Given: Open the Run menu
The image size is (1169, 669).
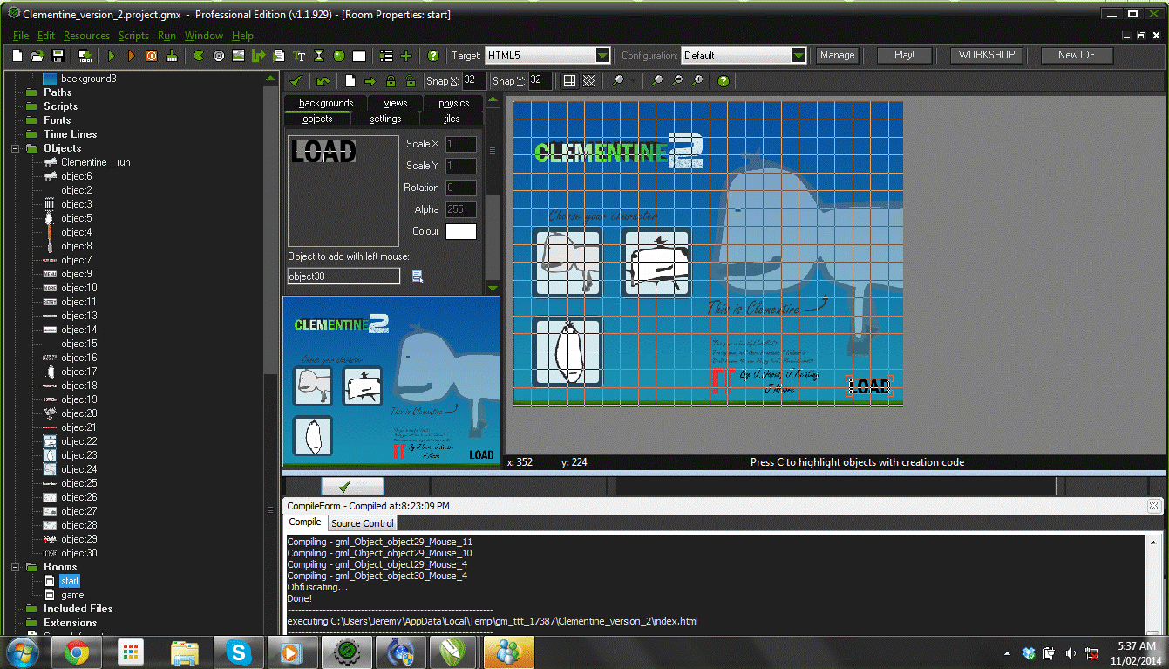Looking at the screenshot, I should click(167, 36).
